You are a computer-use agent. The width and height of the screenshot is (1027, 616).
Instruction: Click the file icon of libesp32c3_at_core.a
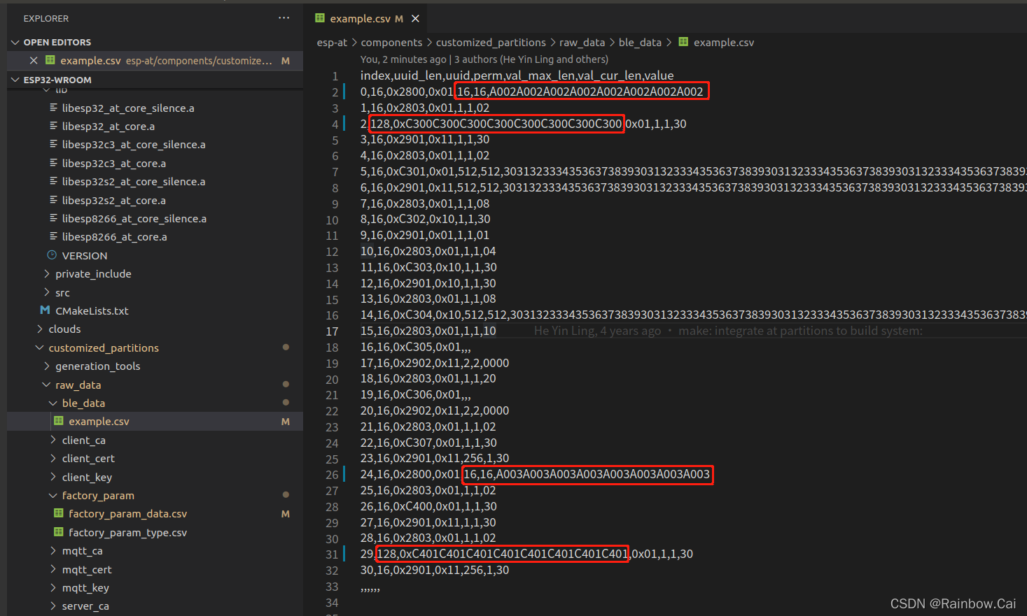click(x=54, y=163)
